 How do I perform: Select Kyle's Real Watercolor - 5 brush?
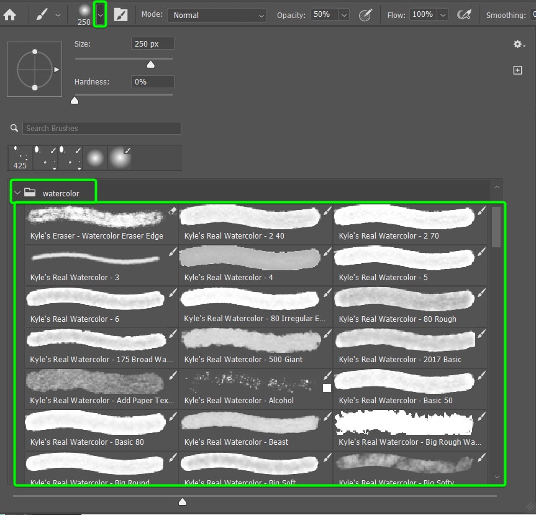[x=410, y=265]
